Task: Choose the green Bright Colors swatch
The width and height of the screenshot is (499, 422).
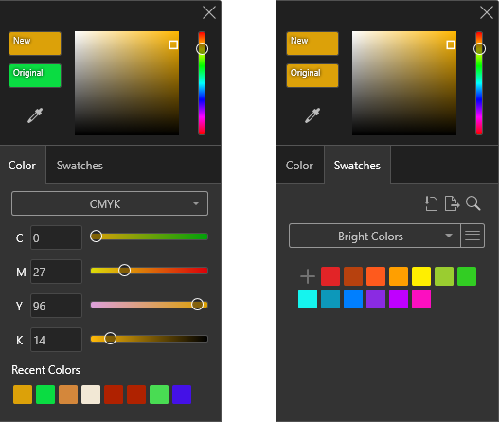Action: coord(467,276)
